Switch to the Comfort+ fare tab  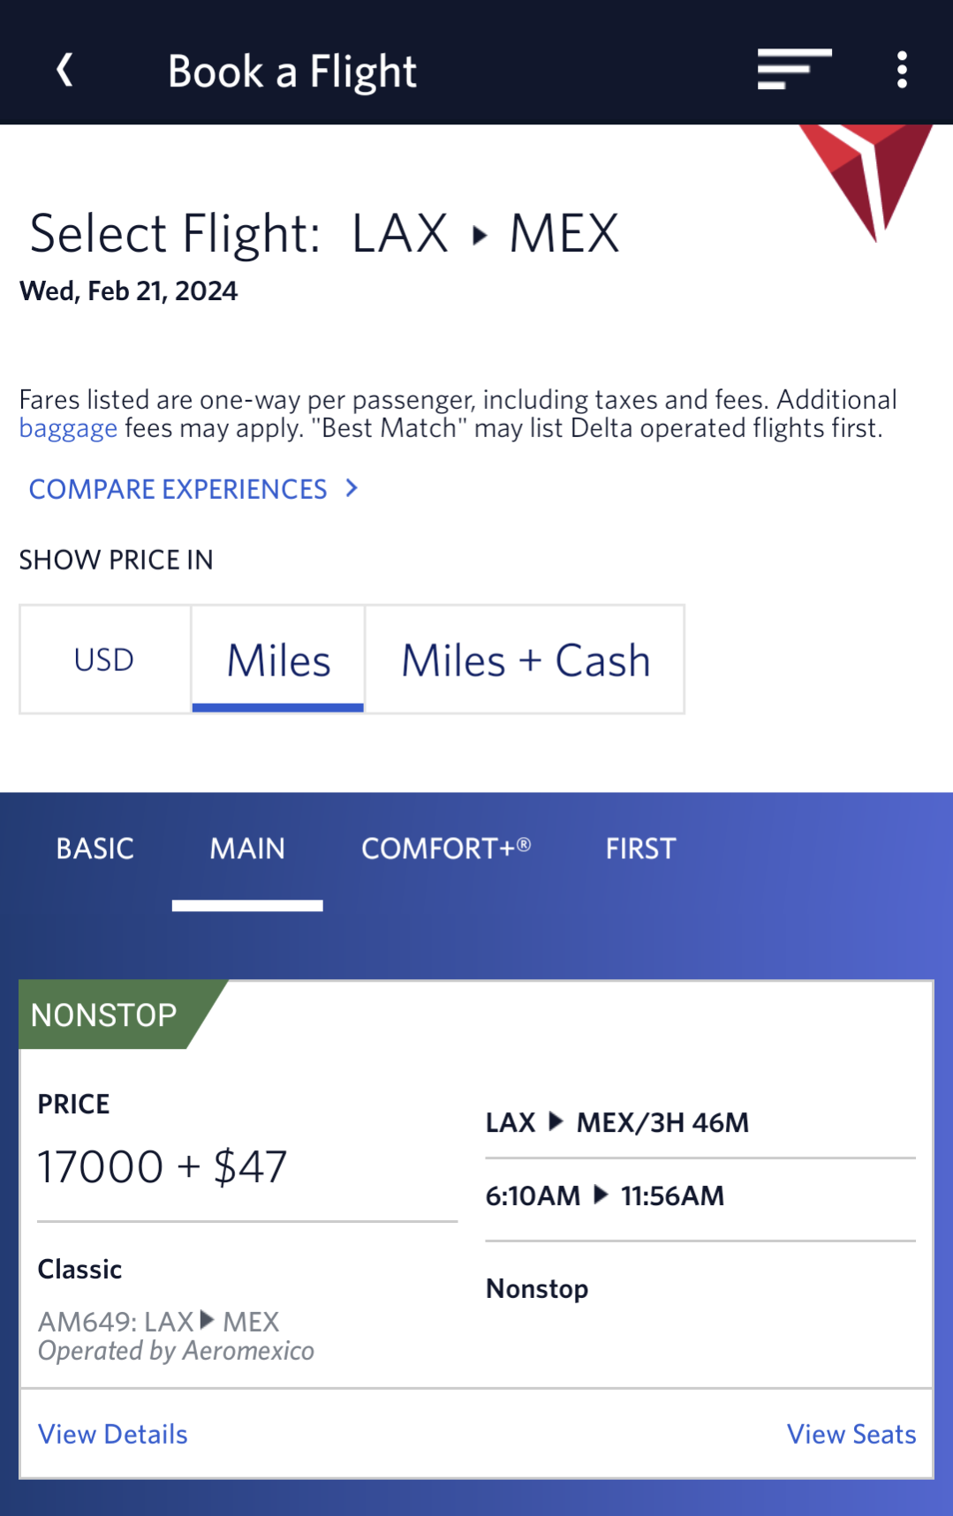446,849
